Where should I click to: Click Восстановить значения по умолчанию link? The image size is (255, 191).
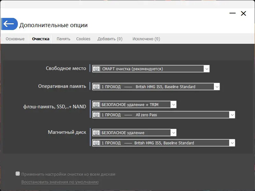point(60,182)
